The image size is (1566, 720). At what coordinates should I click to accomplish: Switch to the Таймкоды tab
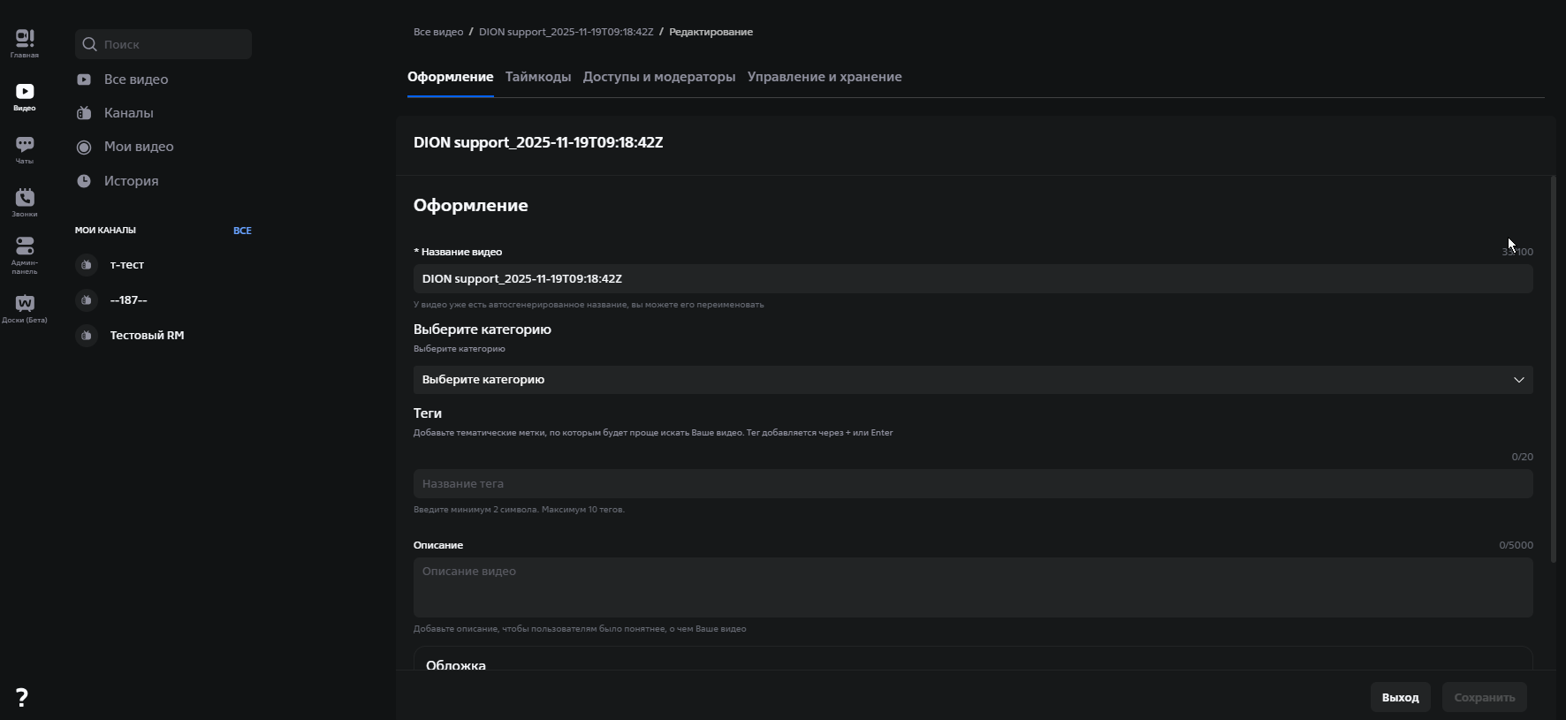pos(537,77)
